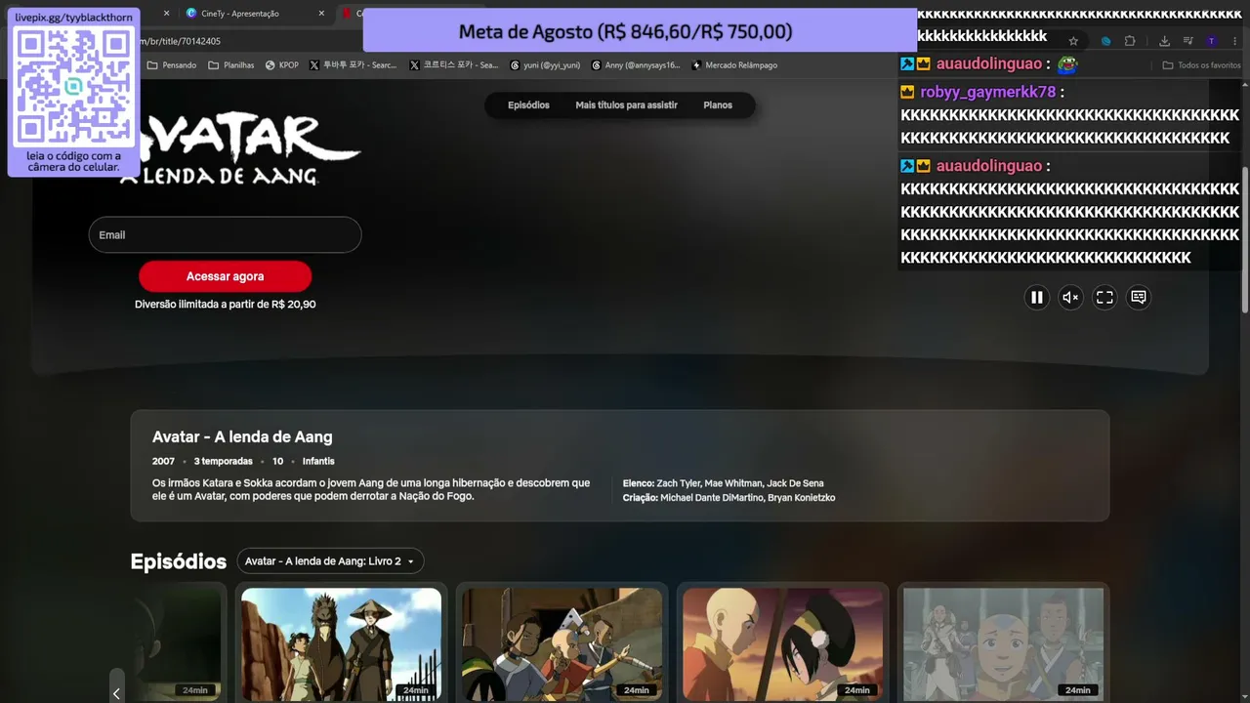This screenshot has width=1250, height=703.
Task: Open the Todos os favoritos folder
Action: pos(1201,65)
